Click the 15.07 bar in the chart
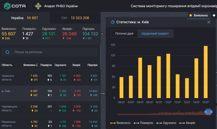The image size is (217, 129). 206,72
